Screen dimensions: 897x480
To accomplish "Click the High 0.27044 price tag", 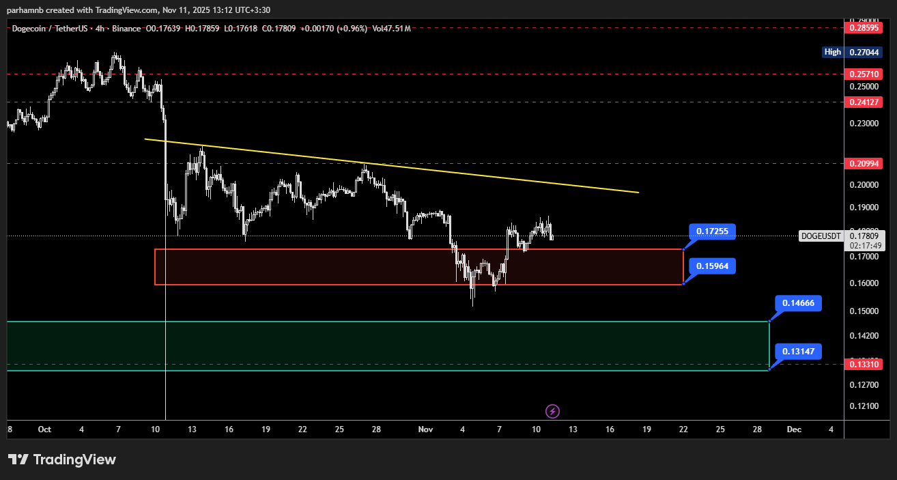I will coord(853,52).
